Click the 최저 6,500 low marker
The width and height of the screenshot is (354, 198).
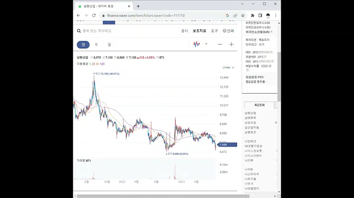[x=177, y=154]
